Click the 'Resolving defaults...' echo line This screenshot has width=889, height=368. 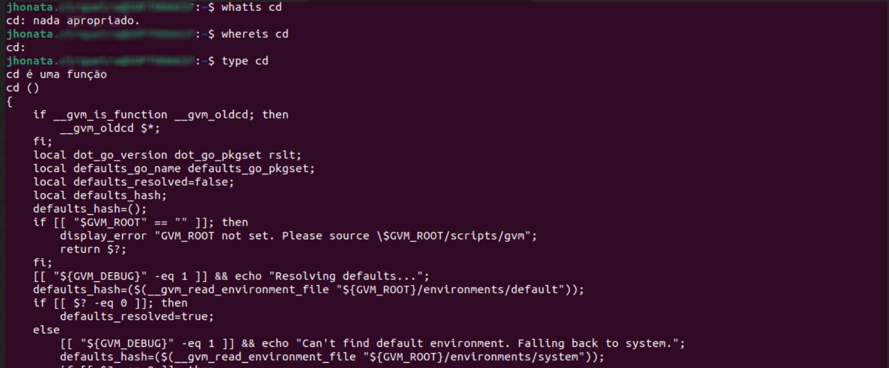click(231, 276)
